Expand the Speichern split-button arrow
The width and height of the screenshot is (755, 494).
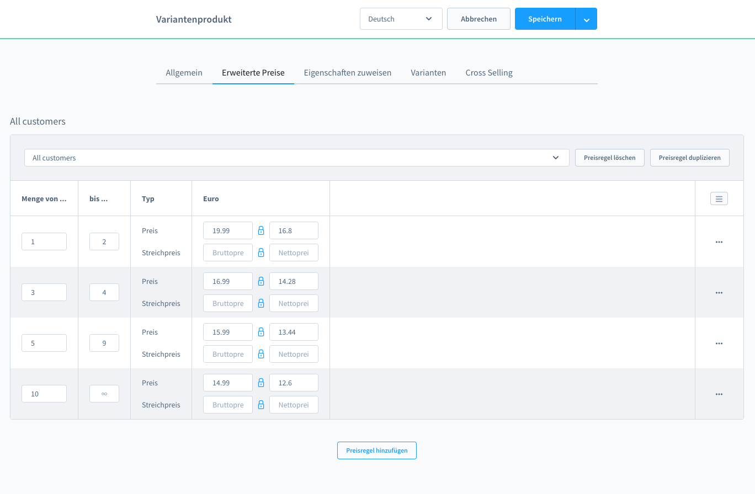point(586,19)
